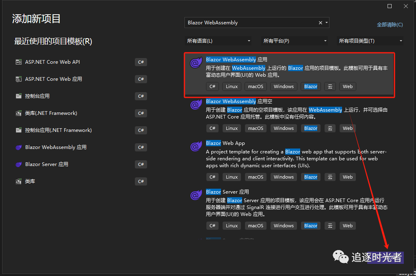Clear search text with the X button

pos(320,23)
